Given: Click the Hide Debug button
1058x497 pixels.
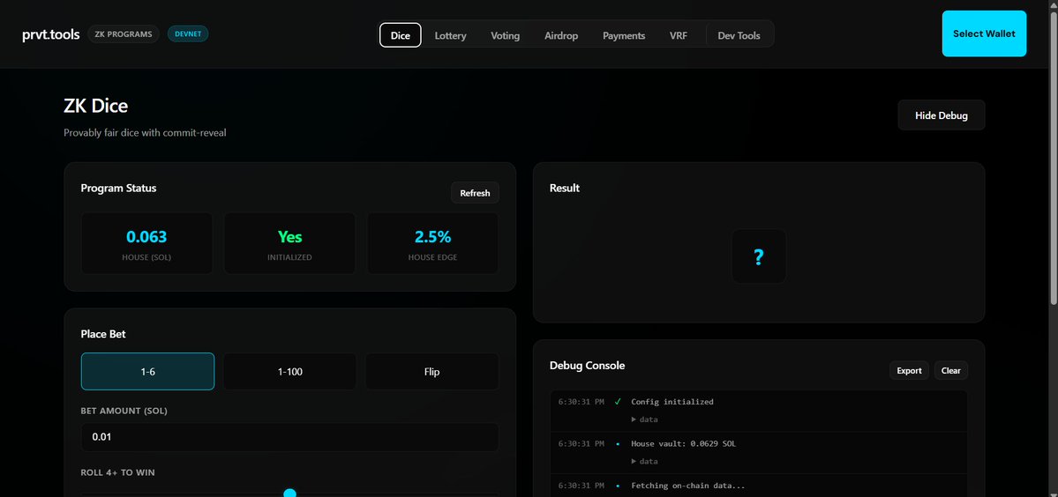Looking at the screenshot, I should (x=942, y=115).
